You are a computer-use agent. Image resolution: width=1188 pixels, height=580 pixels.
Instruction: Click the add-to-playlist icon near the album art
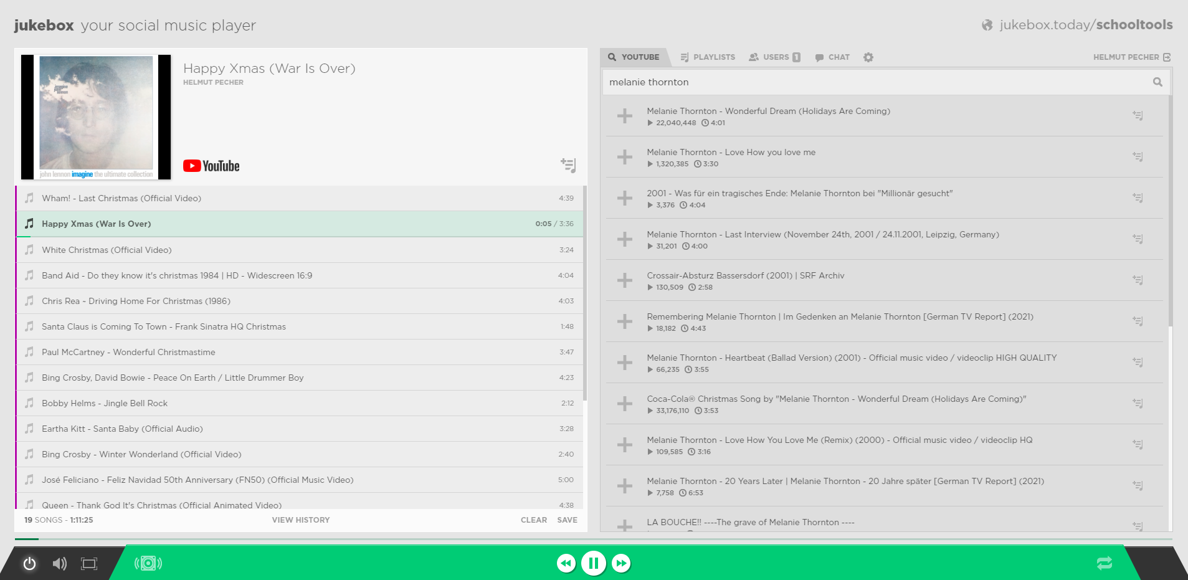569,165
